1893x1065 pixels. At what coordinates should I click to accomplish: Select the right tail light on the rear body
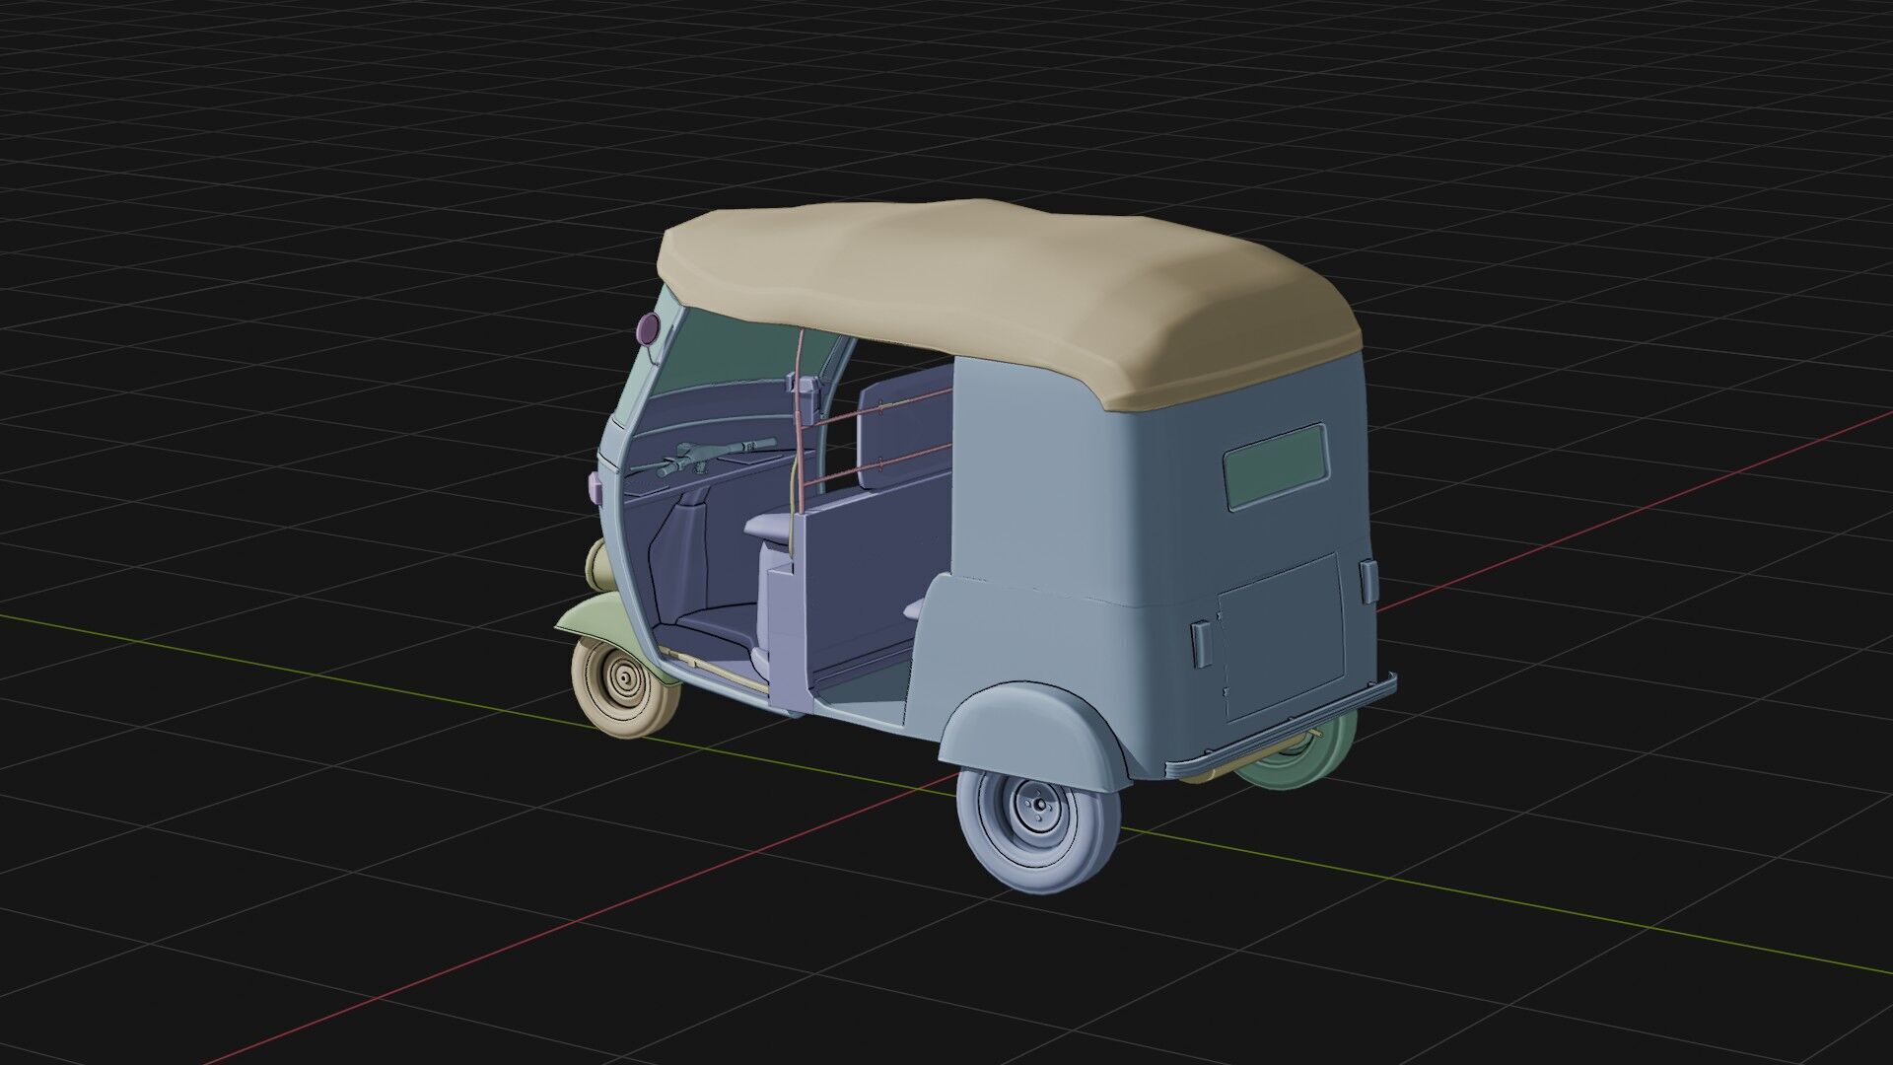[1367, 583]
